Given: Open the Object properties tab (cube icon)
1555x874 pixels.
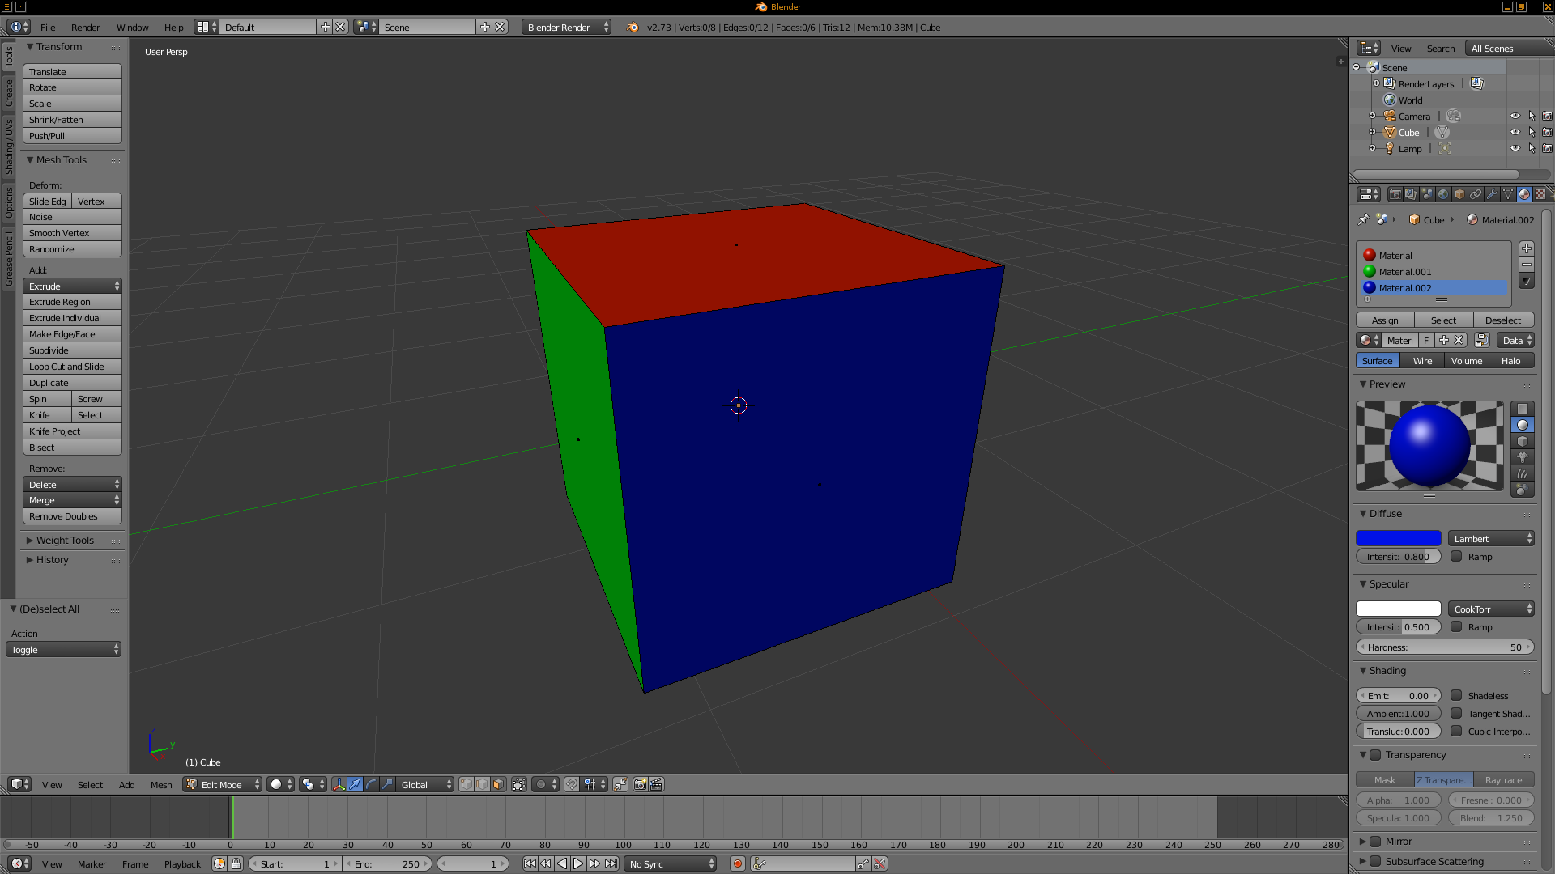Looking at the screenshot, I should (1459, 194).
